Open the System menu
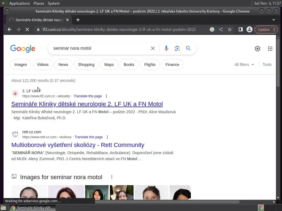282x211 pixels. point(54,3)
